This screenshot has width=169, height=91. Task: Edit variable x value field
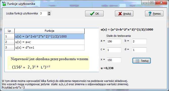point(114,60)
